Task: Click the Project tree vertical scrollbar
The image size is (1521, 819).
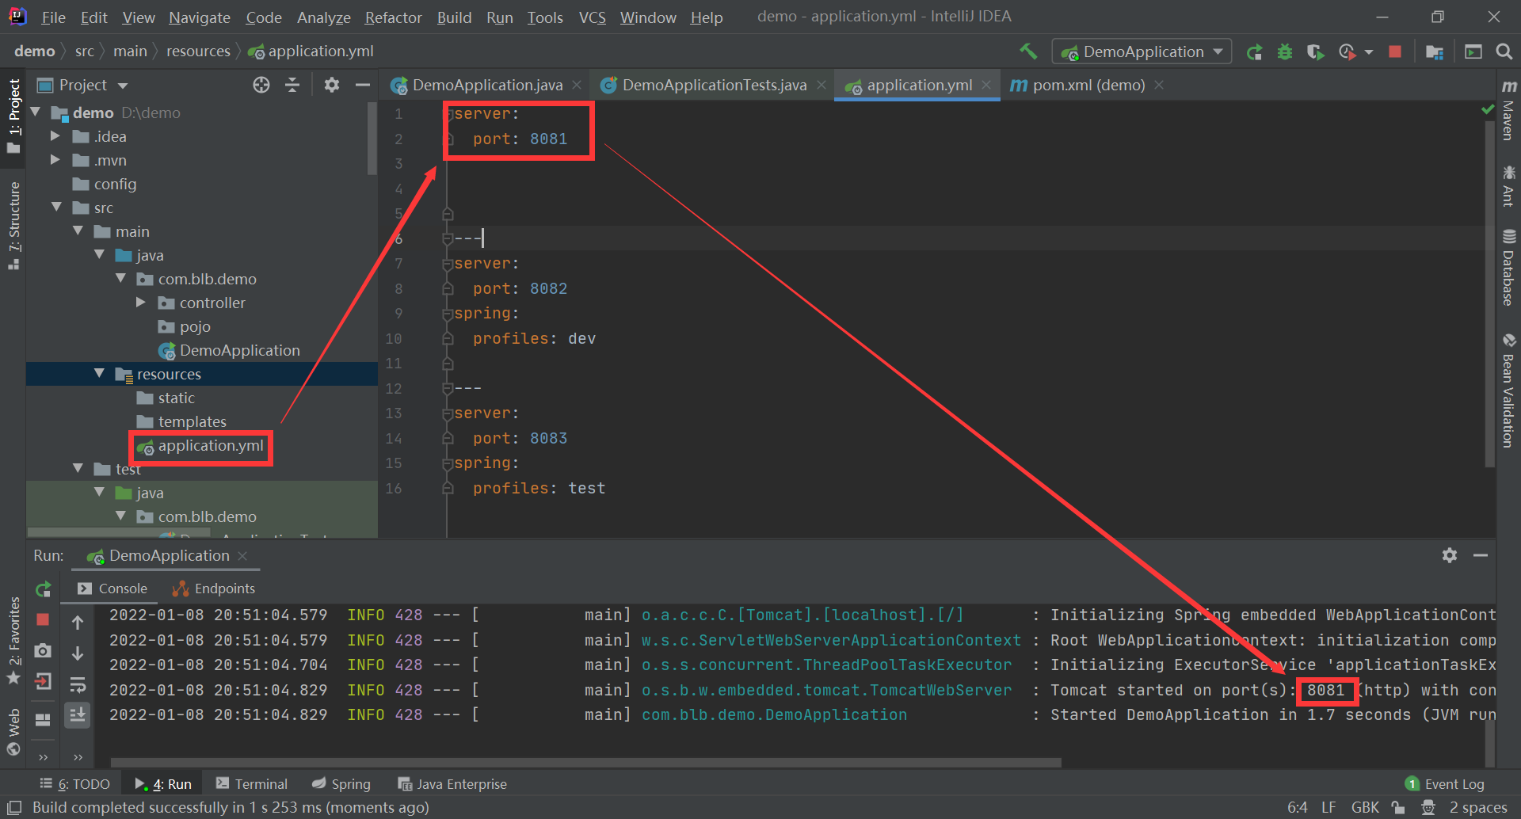Action: point(372,139)
